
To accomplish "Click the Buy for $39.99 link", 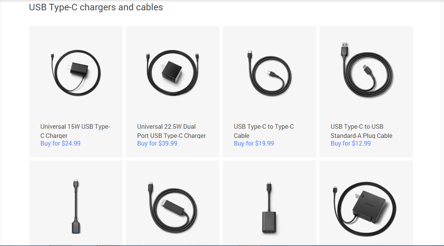I will 157,144.
